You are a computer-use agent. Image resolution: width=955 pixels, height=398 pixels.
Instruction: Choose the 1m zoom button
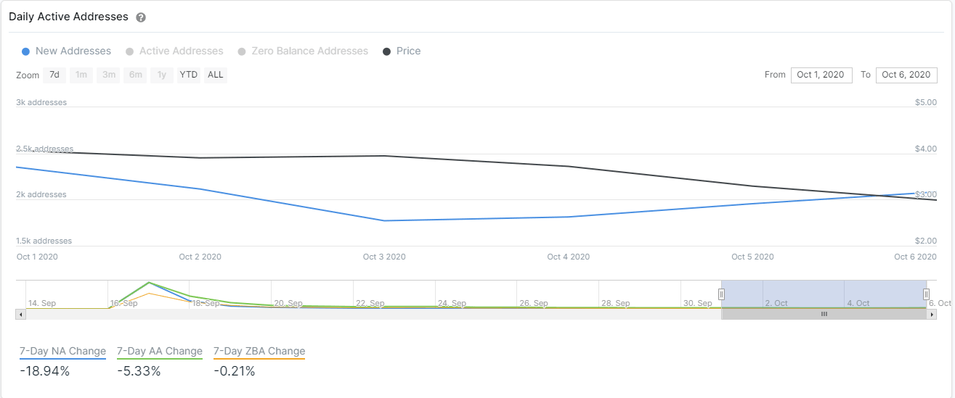point(81,75)
